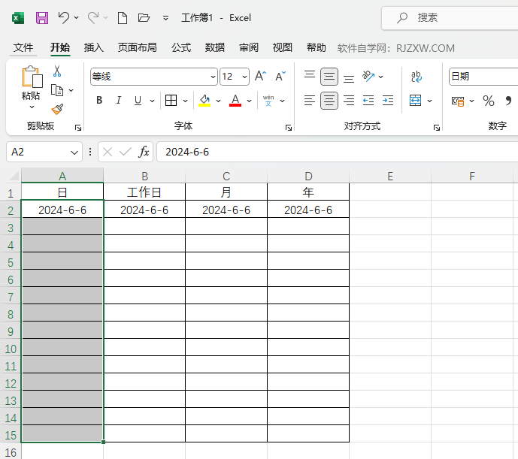Switch to the 页面布局 tab
Viewport: 518px width, 459px height.
point(137,47)
